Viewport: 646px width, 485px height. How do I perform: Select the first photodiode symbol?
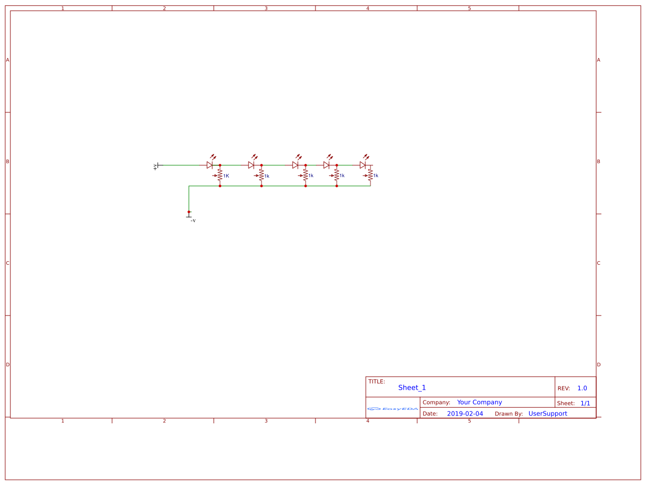pos(209,164)
